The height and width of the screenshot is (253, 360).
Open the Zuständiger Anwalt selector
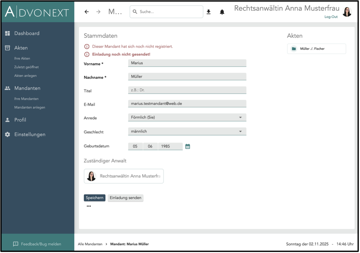click(x=124, y=176)
